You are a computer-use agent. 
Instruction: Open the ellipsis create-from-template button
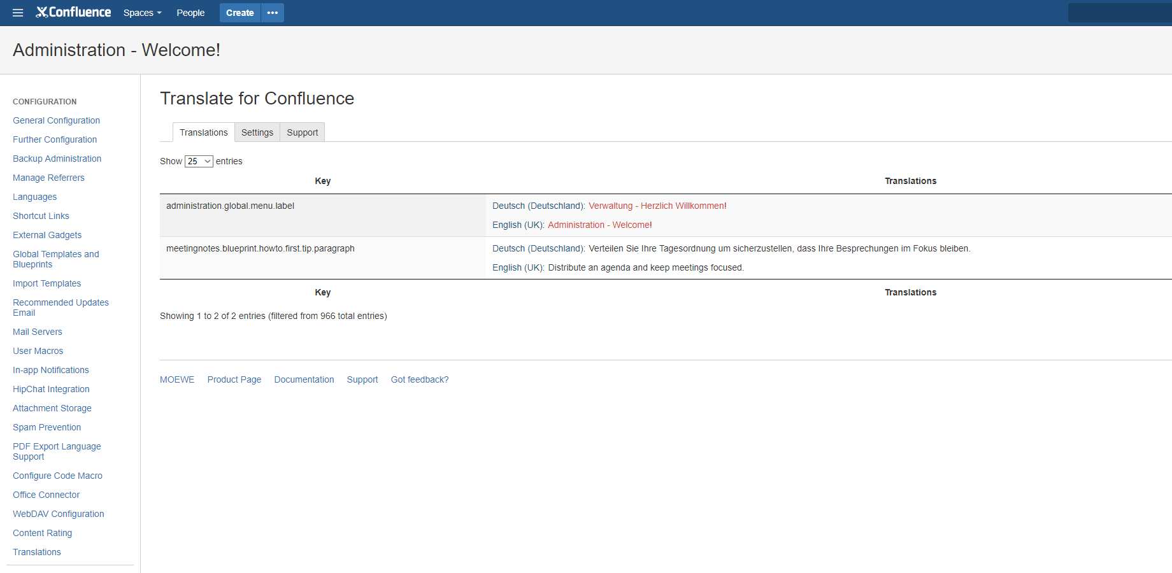point(273,13)
